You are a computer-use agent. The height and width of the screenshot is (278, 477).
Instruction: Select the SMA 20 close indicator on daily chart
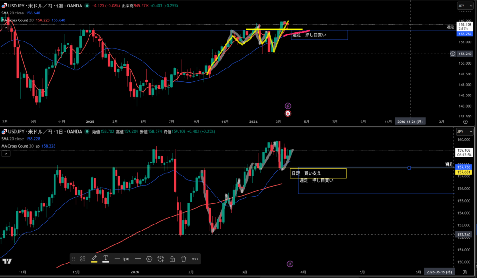[x=19, y=138]
